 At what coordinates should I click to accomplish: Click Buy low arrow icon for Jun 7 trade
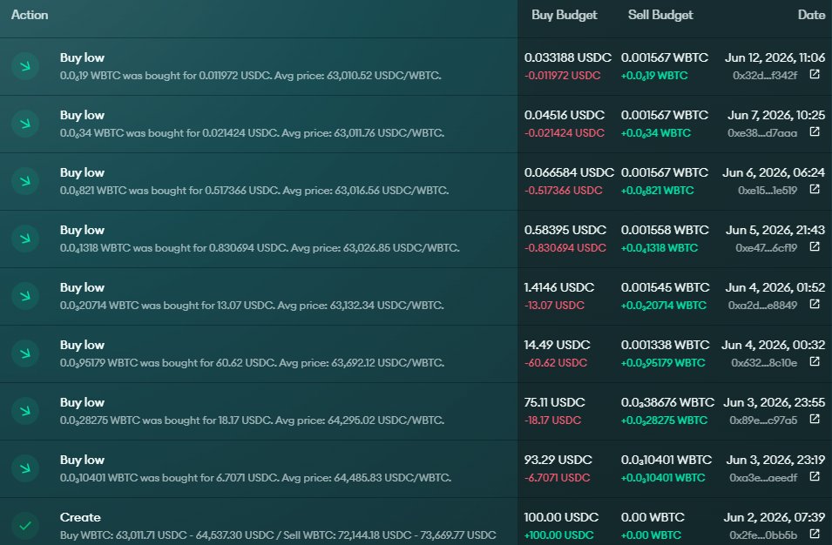(x=25, y=124)
